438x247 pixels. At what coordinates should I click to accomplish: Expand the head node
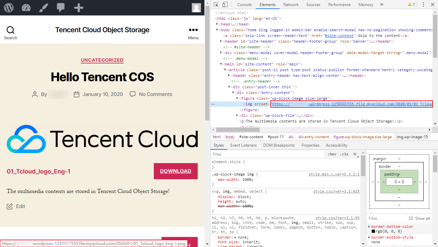217,24
